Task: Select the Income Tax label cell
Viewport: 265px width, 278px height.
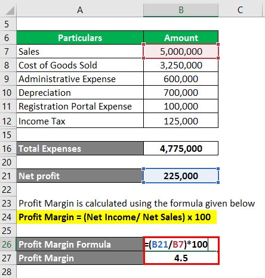Action: pos(80,121)
